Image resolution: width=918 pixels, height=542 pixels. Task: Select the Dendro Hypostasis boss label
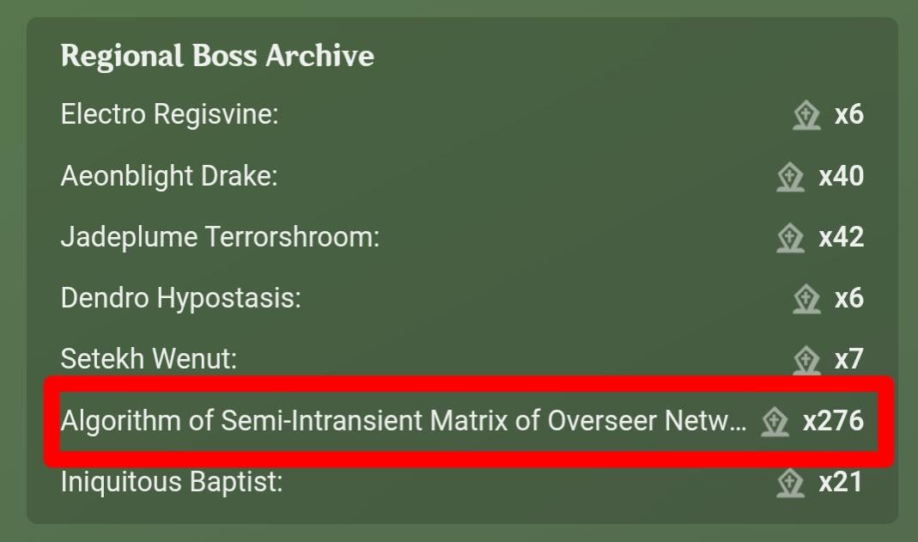point(181,299)
